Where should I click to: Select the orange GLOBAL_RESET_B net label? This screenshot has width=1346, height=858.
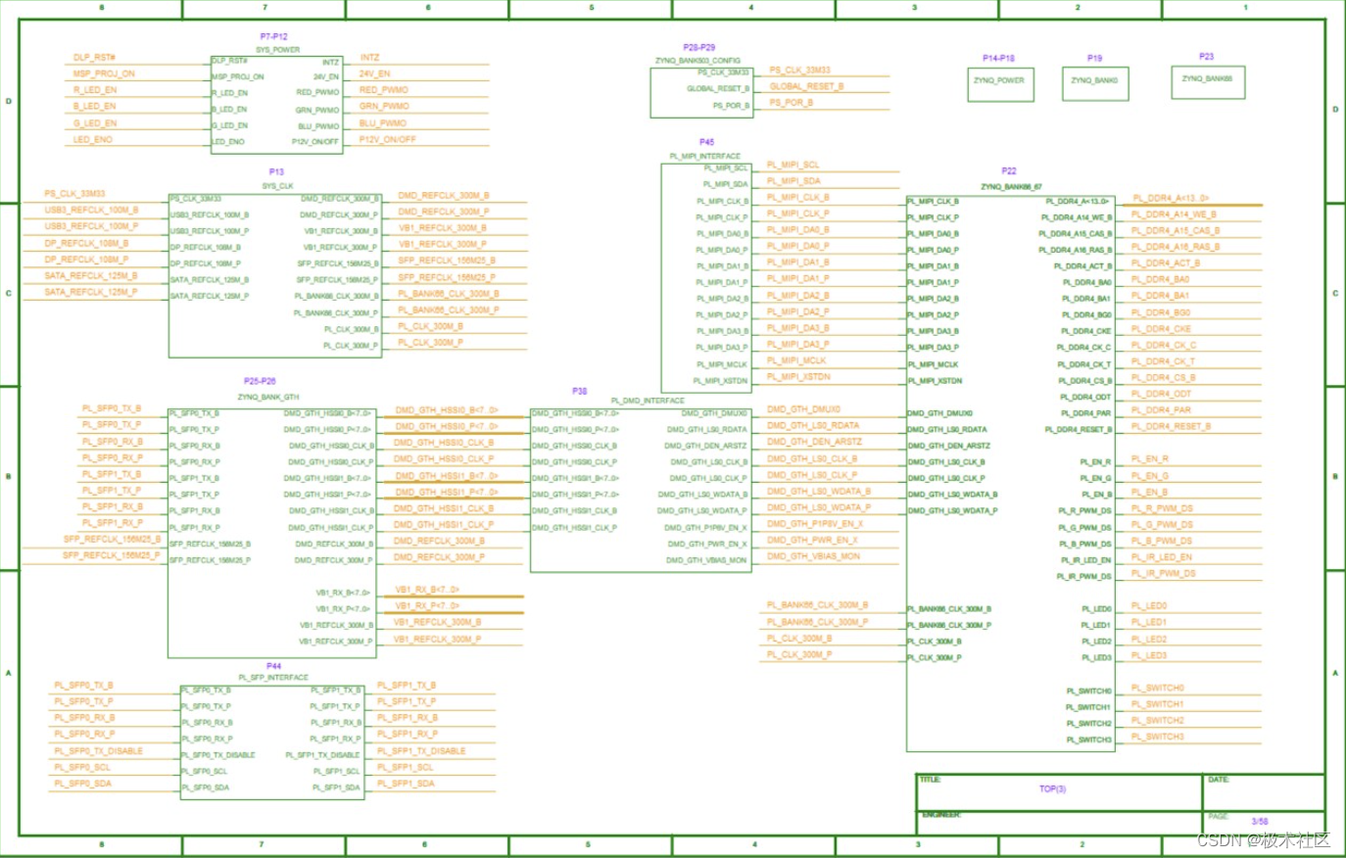pyautogui.click(x=806, y=86)
